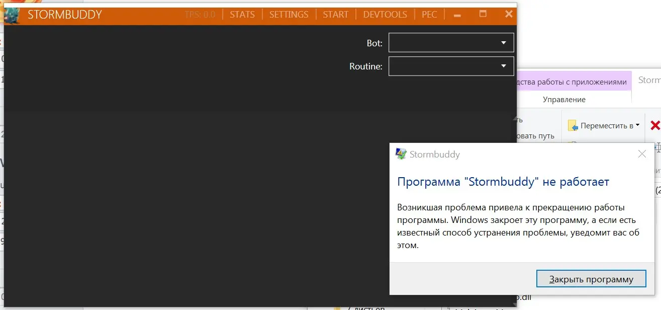Open the STATS menu in Stormbuddy
Viewport: 661px width, 310px height.
[242, 15]
